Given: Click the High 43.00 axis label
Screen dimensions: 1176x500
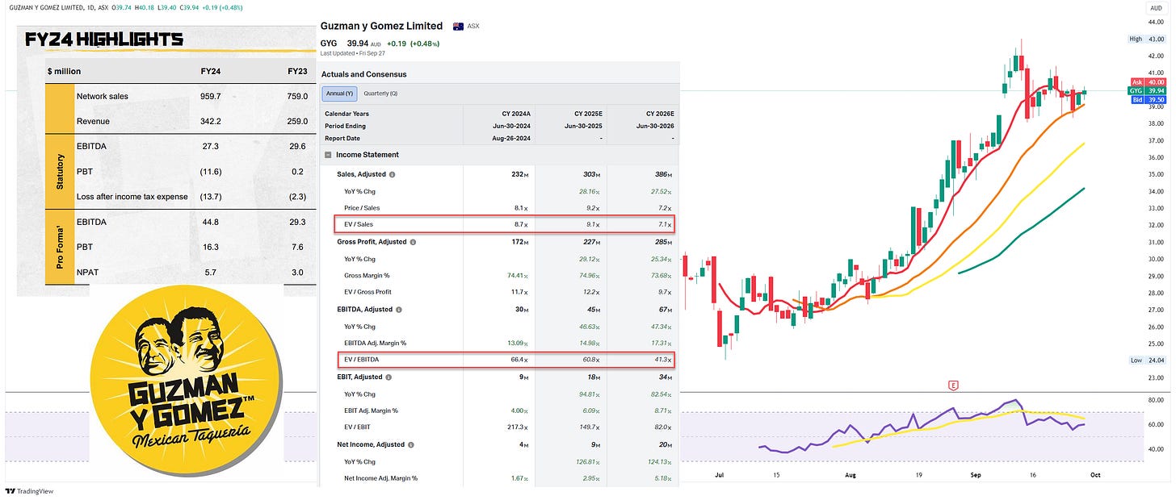Looking at the screenshot, I should [x=1147, y=39].
